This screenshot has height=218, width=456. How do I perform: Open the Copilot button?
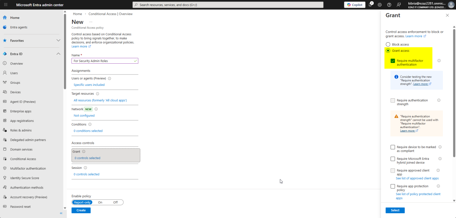[354, 5]
